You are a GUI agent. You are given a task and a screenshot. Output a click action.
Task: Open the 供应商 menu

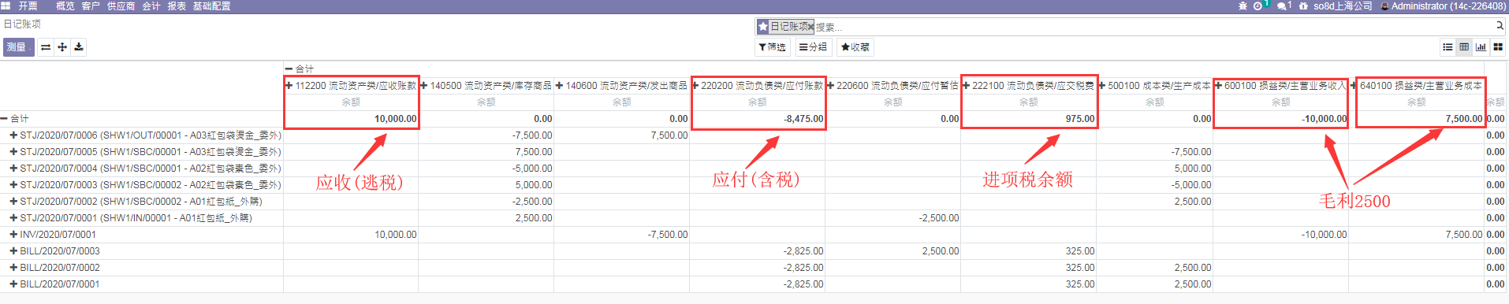tap(121, 6)
